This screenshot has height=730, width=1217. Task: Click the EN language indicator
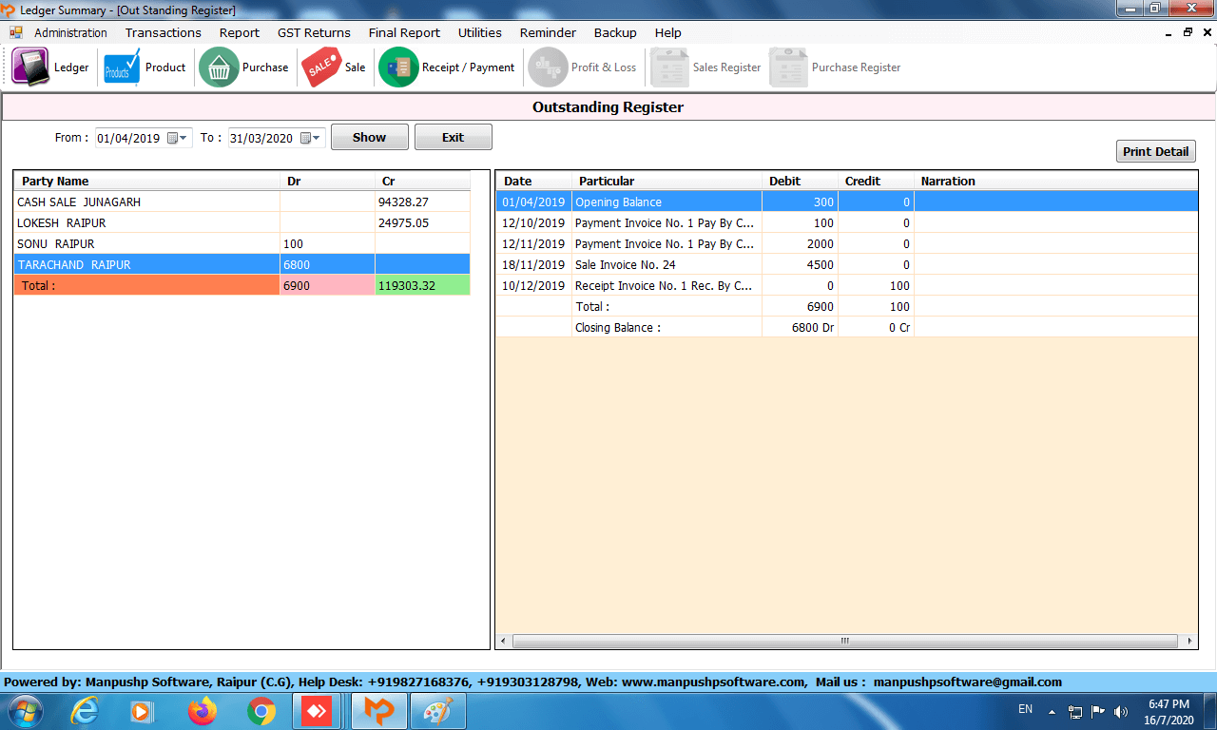1025,709
